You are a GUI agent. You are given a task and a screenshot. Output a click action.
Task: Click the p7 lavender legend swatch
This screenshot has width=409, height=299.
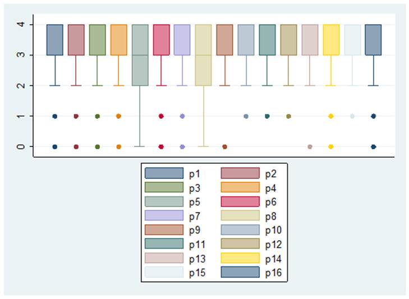click(x=164, y=215)
